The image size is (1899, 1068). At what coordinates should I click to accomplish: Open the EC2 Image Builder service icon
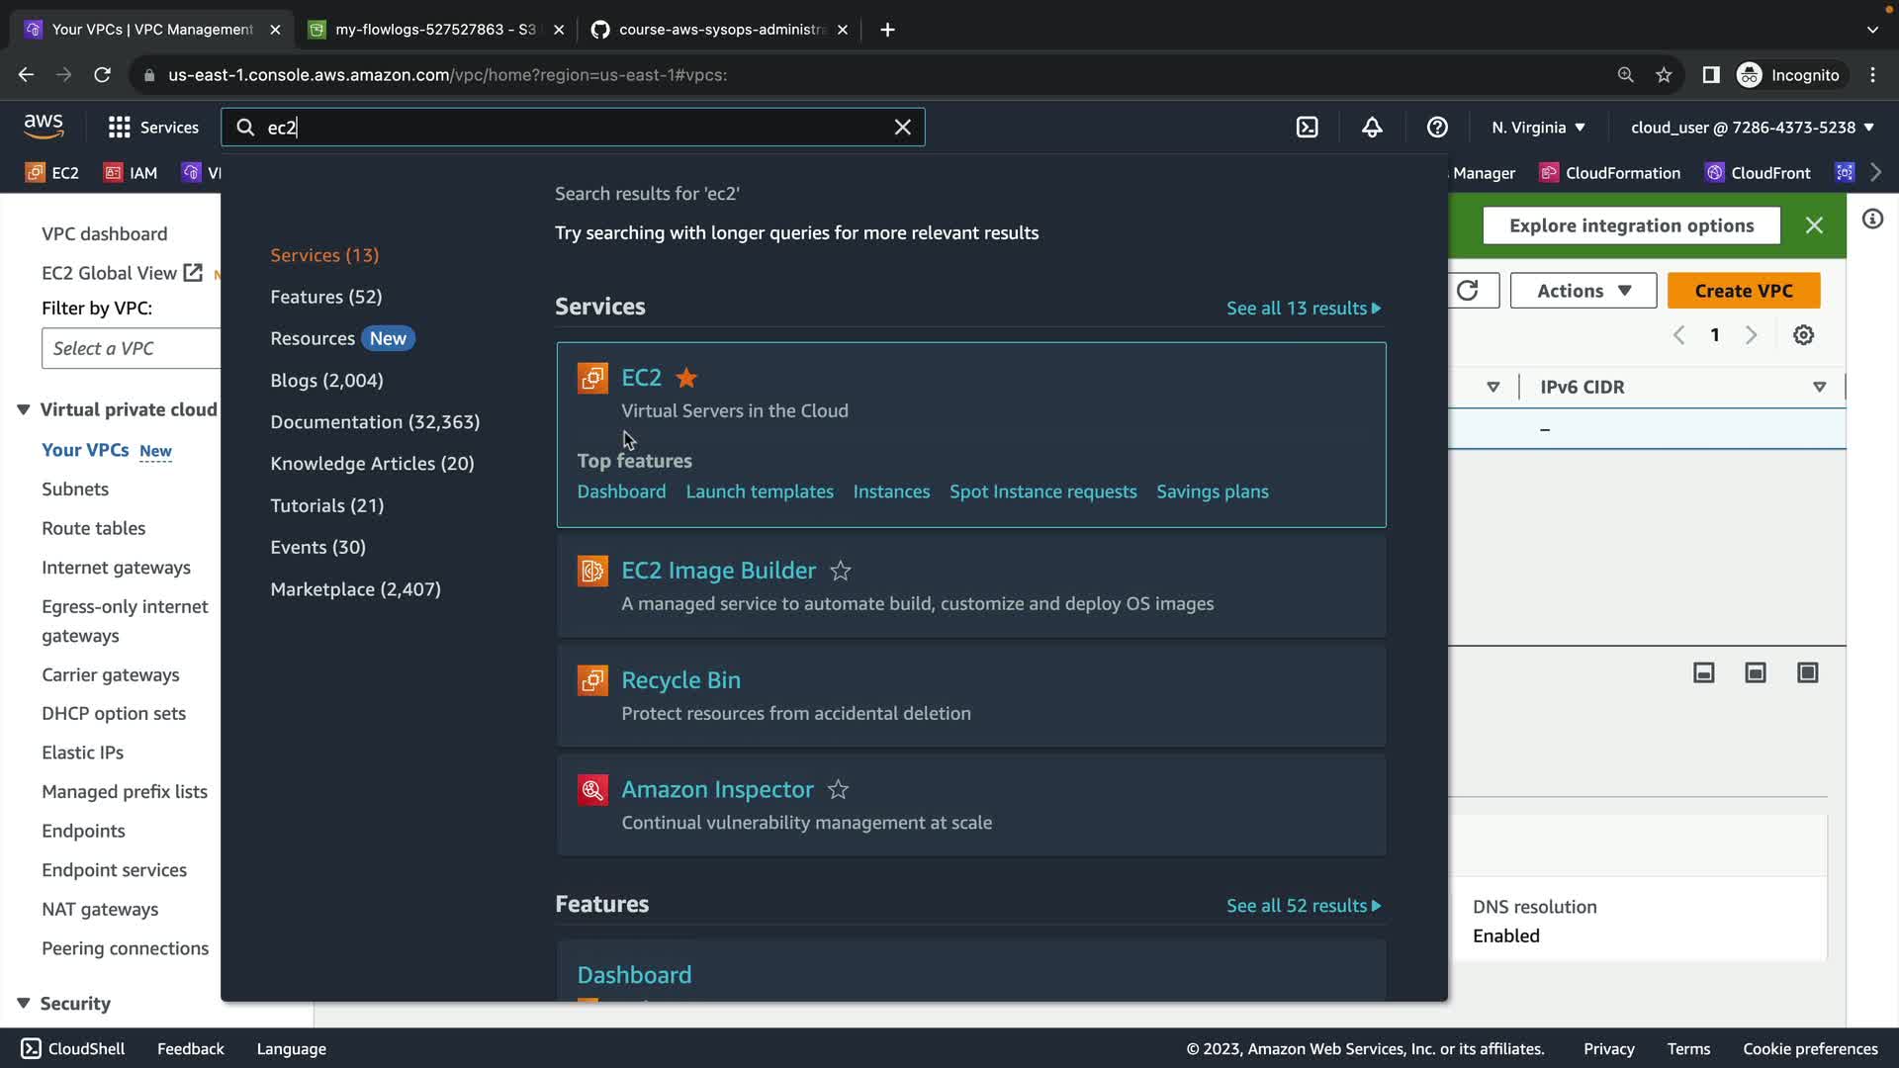pos(592,571)
